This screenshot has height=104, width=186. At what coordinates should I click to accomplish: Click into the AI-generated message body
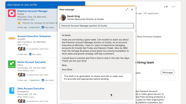point(97,66)
